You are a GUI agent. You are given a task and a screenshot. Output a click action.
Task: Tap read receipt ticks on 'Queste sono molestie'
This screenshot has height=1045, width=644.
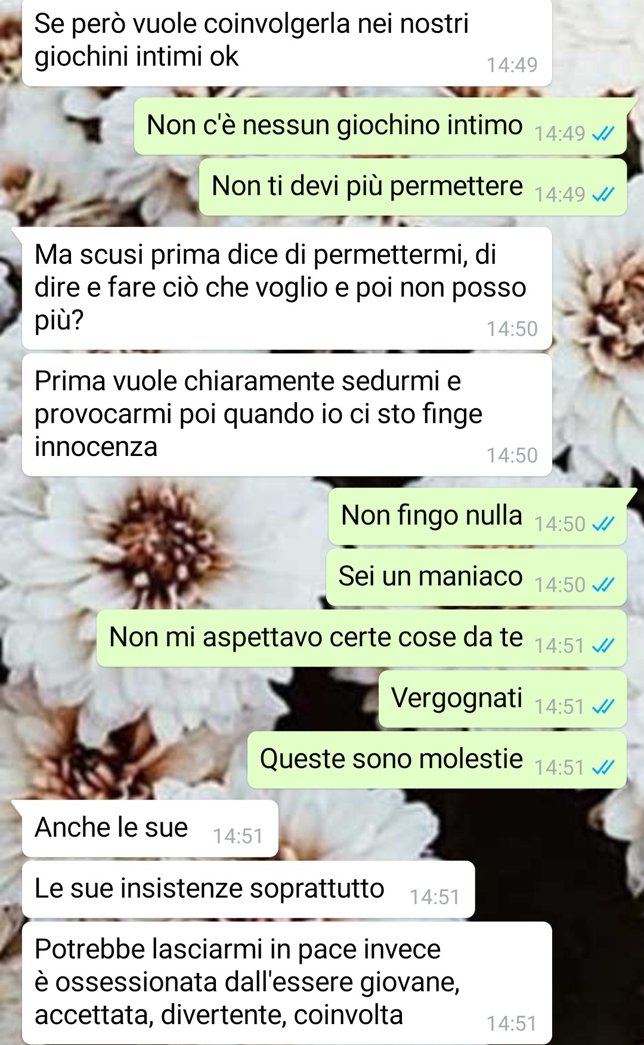coord(603,768)
